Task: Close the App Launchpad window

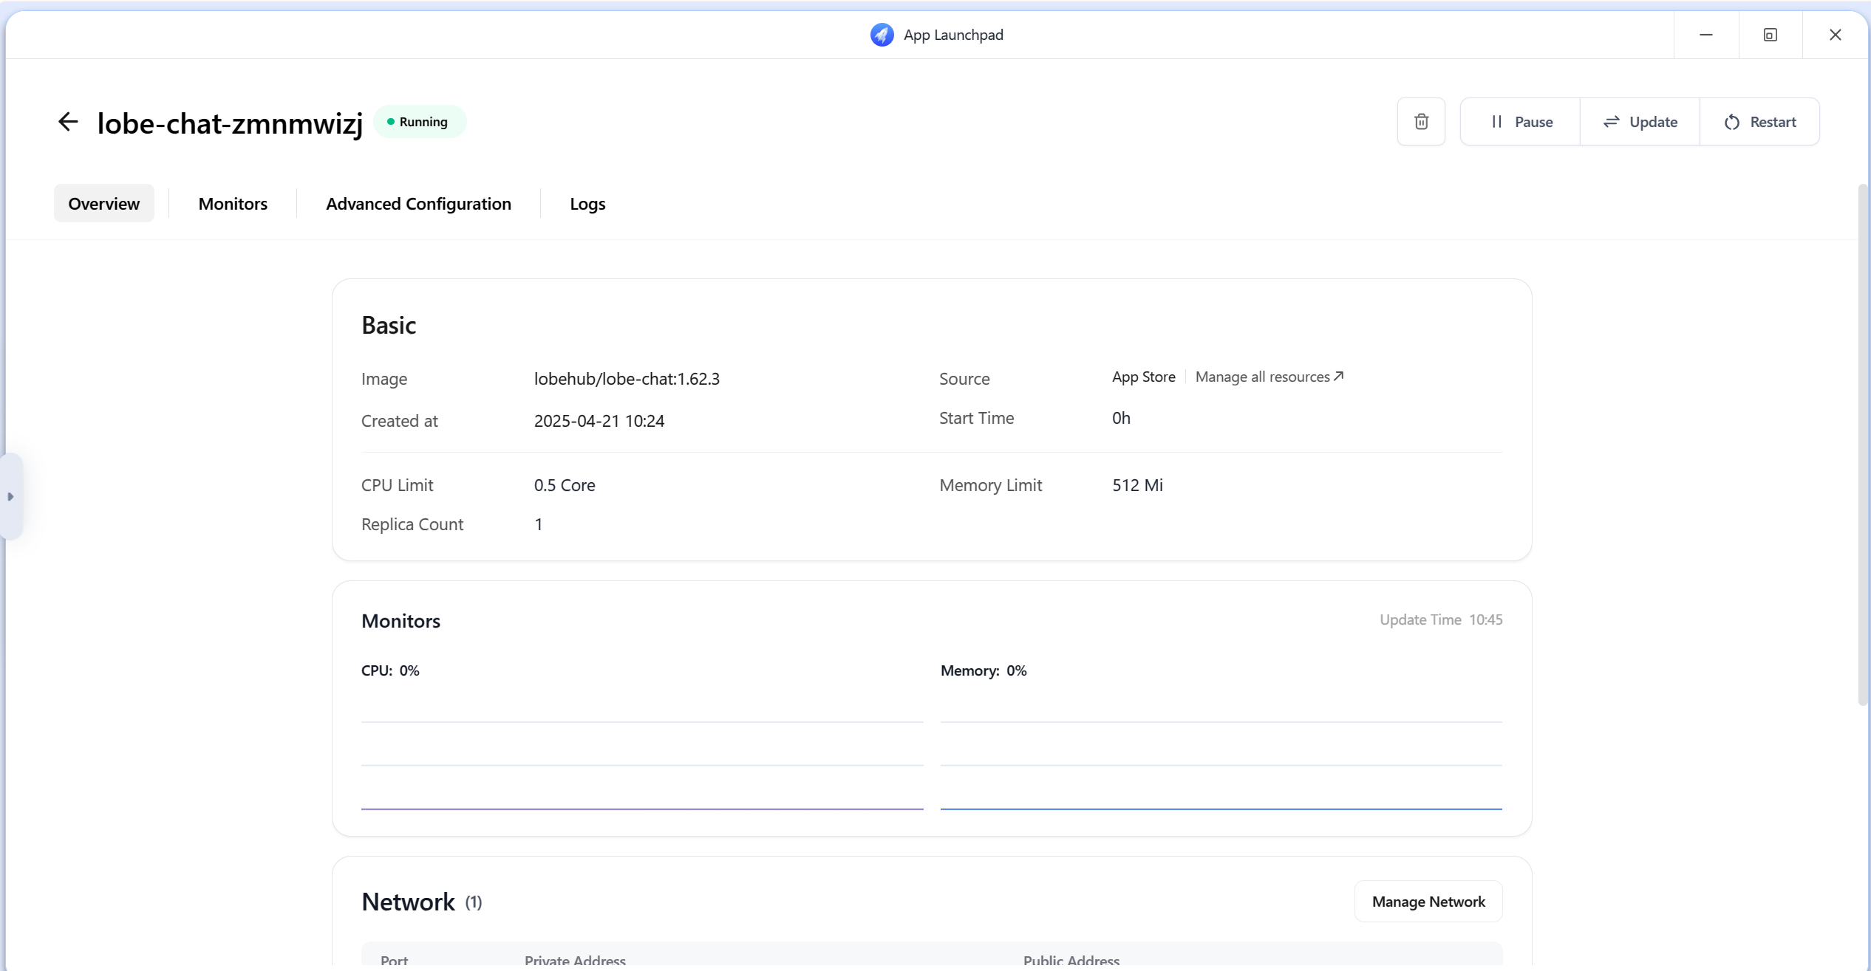Action: (x=1836, y=35)
